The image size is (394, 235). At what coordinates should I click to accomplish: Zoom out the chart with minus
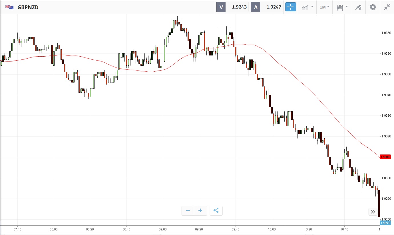[x=188, y=211]
